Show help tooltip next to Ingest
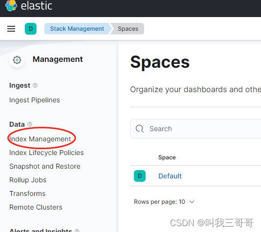 (x=35, y=85)
